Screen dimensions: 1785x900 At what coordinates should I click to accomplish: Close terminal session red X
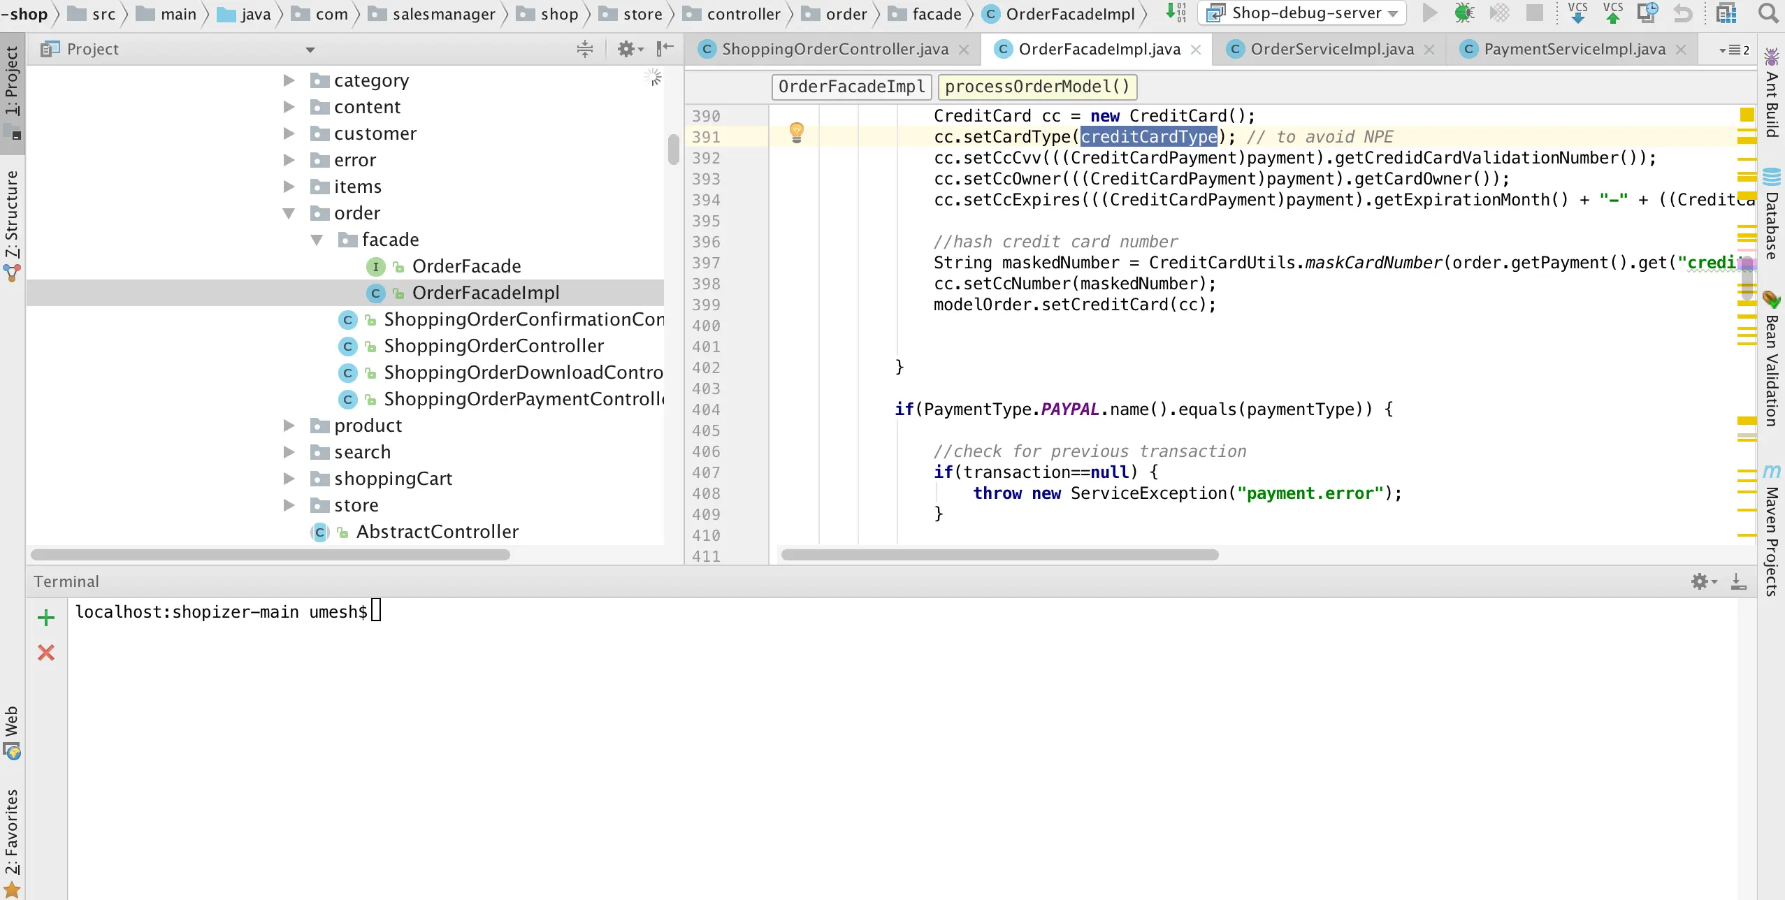click(46, 653)
